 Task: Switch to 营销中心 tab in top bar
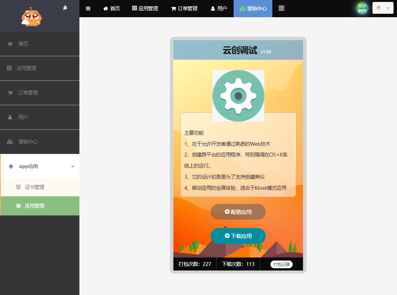(253, 8)
